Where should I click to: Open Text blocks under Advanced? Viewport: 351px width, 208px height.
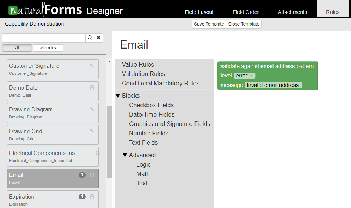142,183
